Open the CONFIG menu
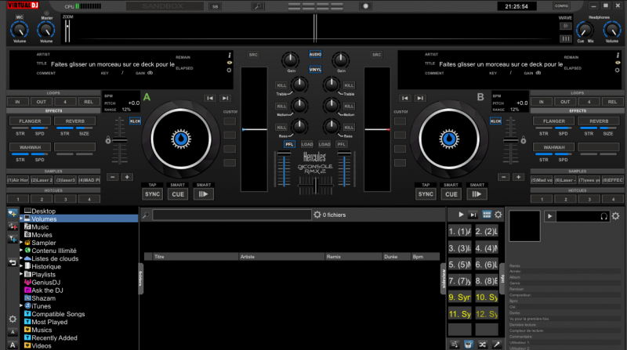627x350 pixels. [x=561, y=6]
